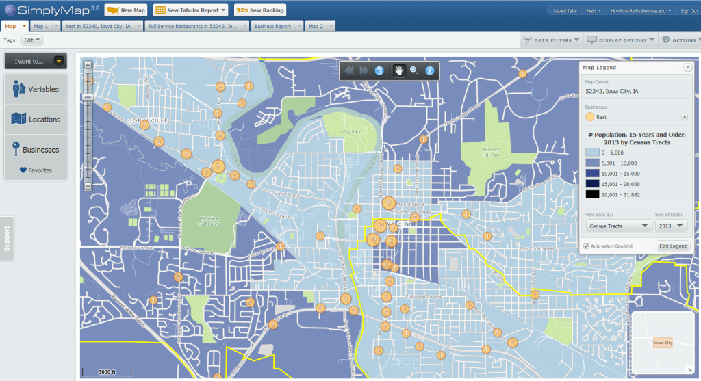
Task: Remove Rest businesses with the x button
Action: point(685,117)
